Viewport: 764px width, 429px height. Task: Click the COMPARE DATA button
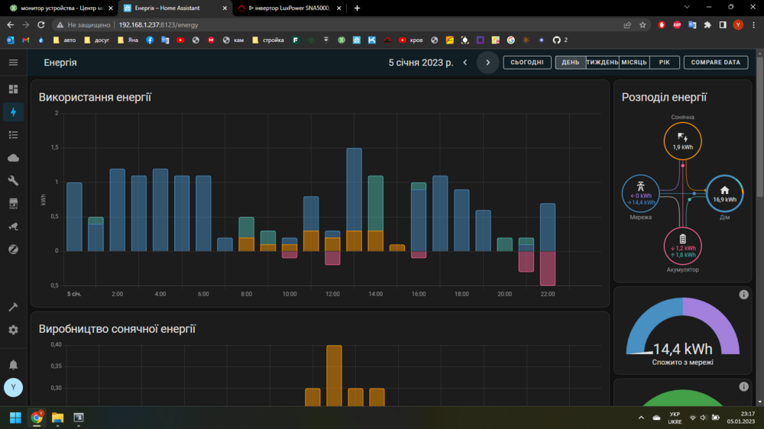click(716, 63)
